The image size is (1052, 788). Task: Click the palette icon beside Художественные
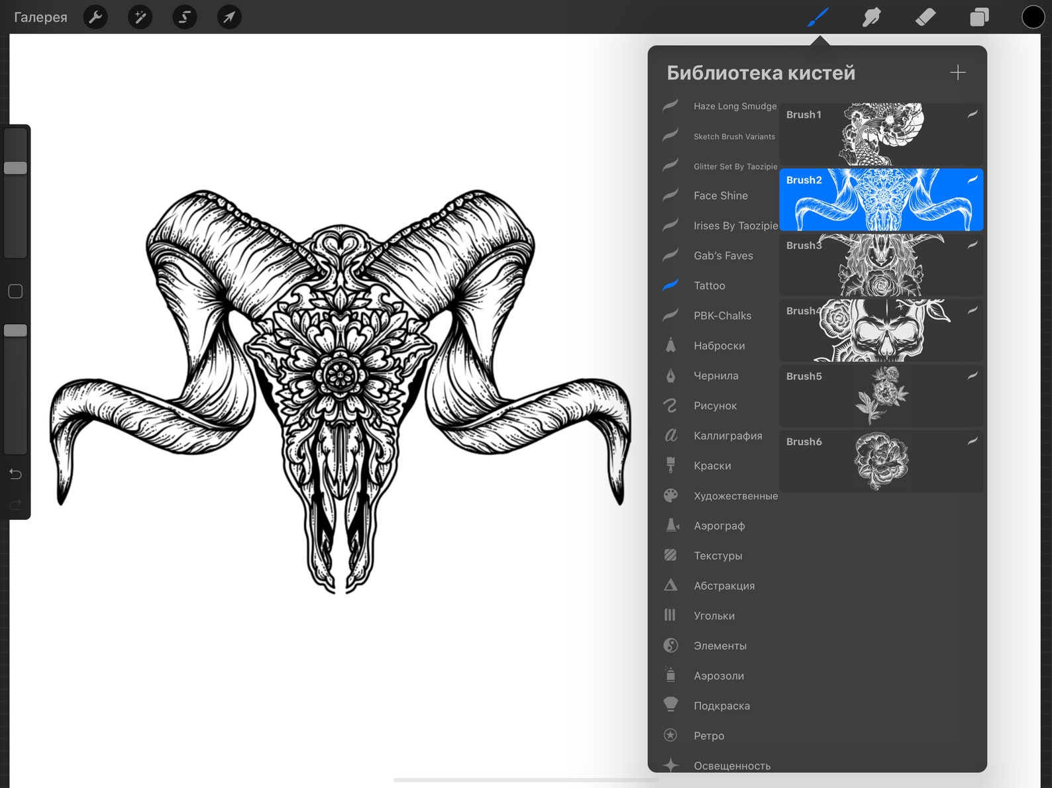(x=671, y=495)
